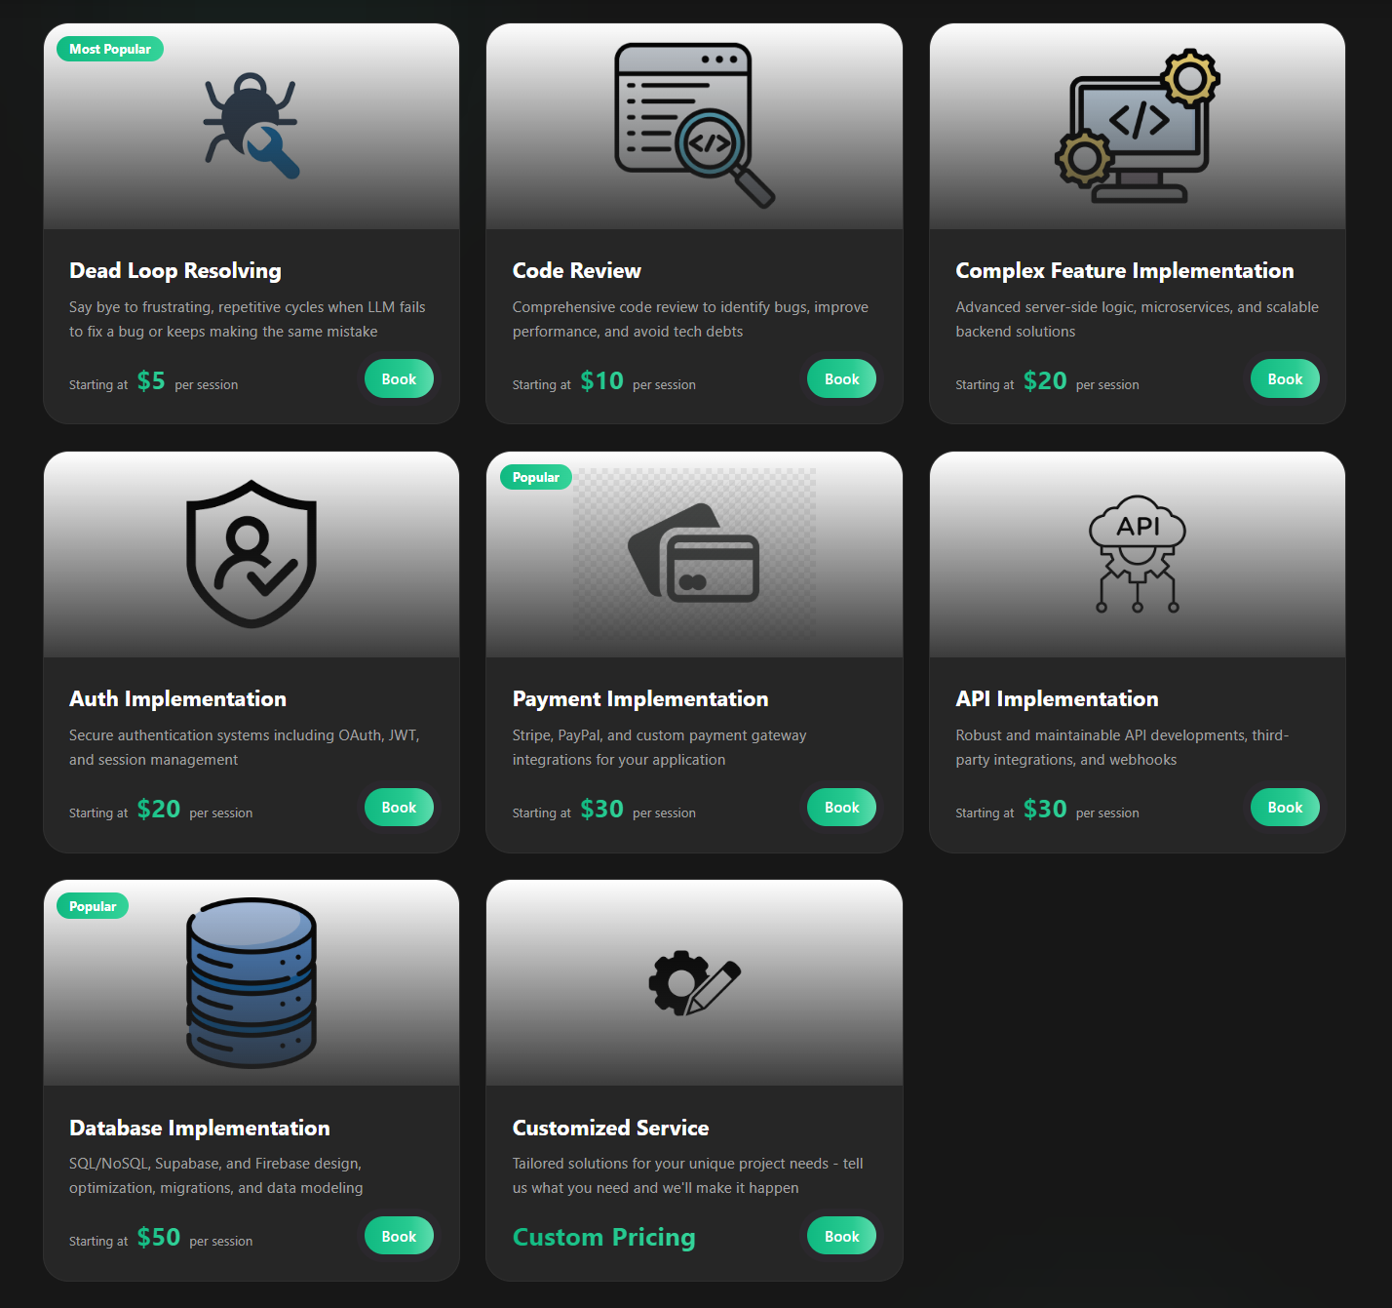Image resolution: width=1392 pixels, height=1308 pixels.
Task: Click the Complex Feature Implementation title
Action: [x=1125, y=271]
